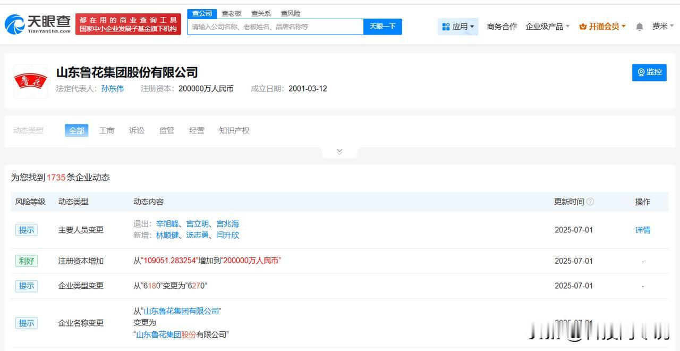Switch to the 查关系 search tab
680x351 pixels.
click(261, 13)
